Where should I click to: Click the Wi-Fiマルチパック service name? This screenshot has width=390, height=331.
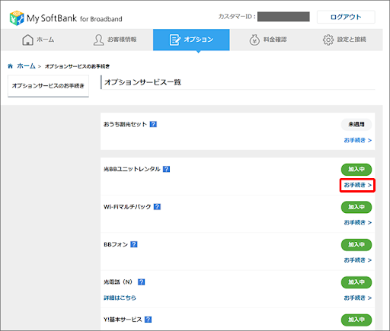point(127,207)
